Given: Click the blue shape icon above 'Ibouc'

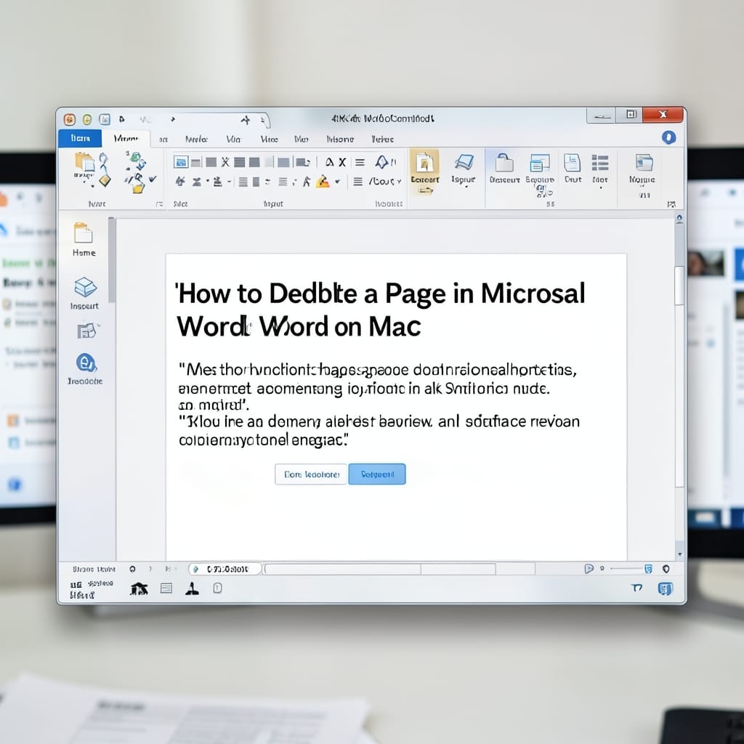Looking at the screenshot, I should tap(382, 162).
